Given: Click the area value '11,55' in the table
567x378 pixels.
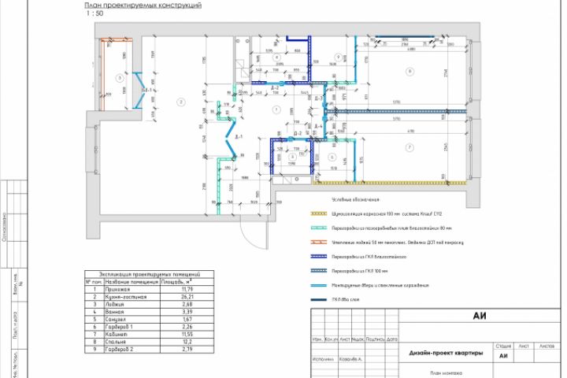Looking at the screenshot, I should pos(187,335).
